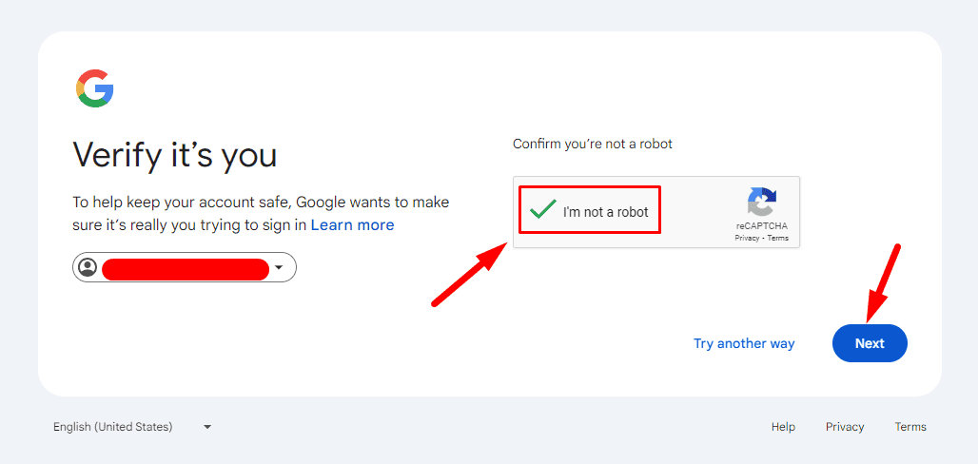Screen dimensions: 978x464
Task: Select the redacted email account chip
Action: pyautogui.click(x=185, y=268)
